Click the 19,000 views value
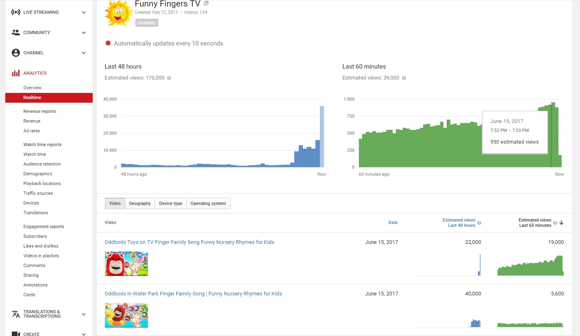580x336 pixels. (556, 242)
